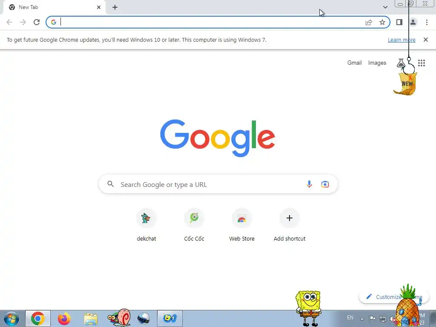The width and height of the screenshot is (436, 327).
Task: Dismiss the Windows 7 update notice
Action: tap(426, 40)
